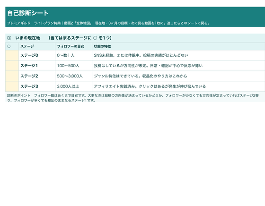This screenshot has height=206, width=265.
Task: Click the 状態の特徴 column header
Action: click(178, 46)
